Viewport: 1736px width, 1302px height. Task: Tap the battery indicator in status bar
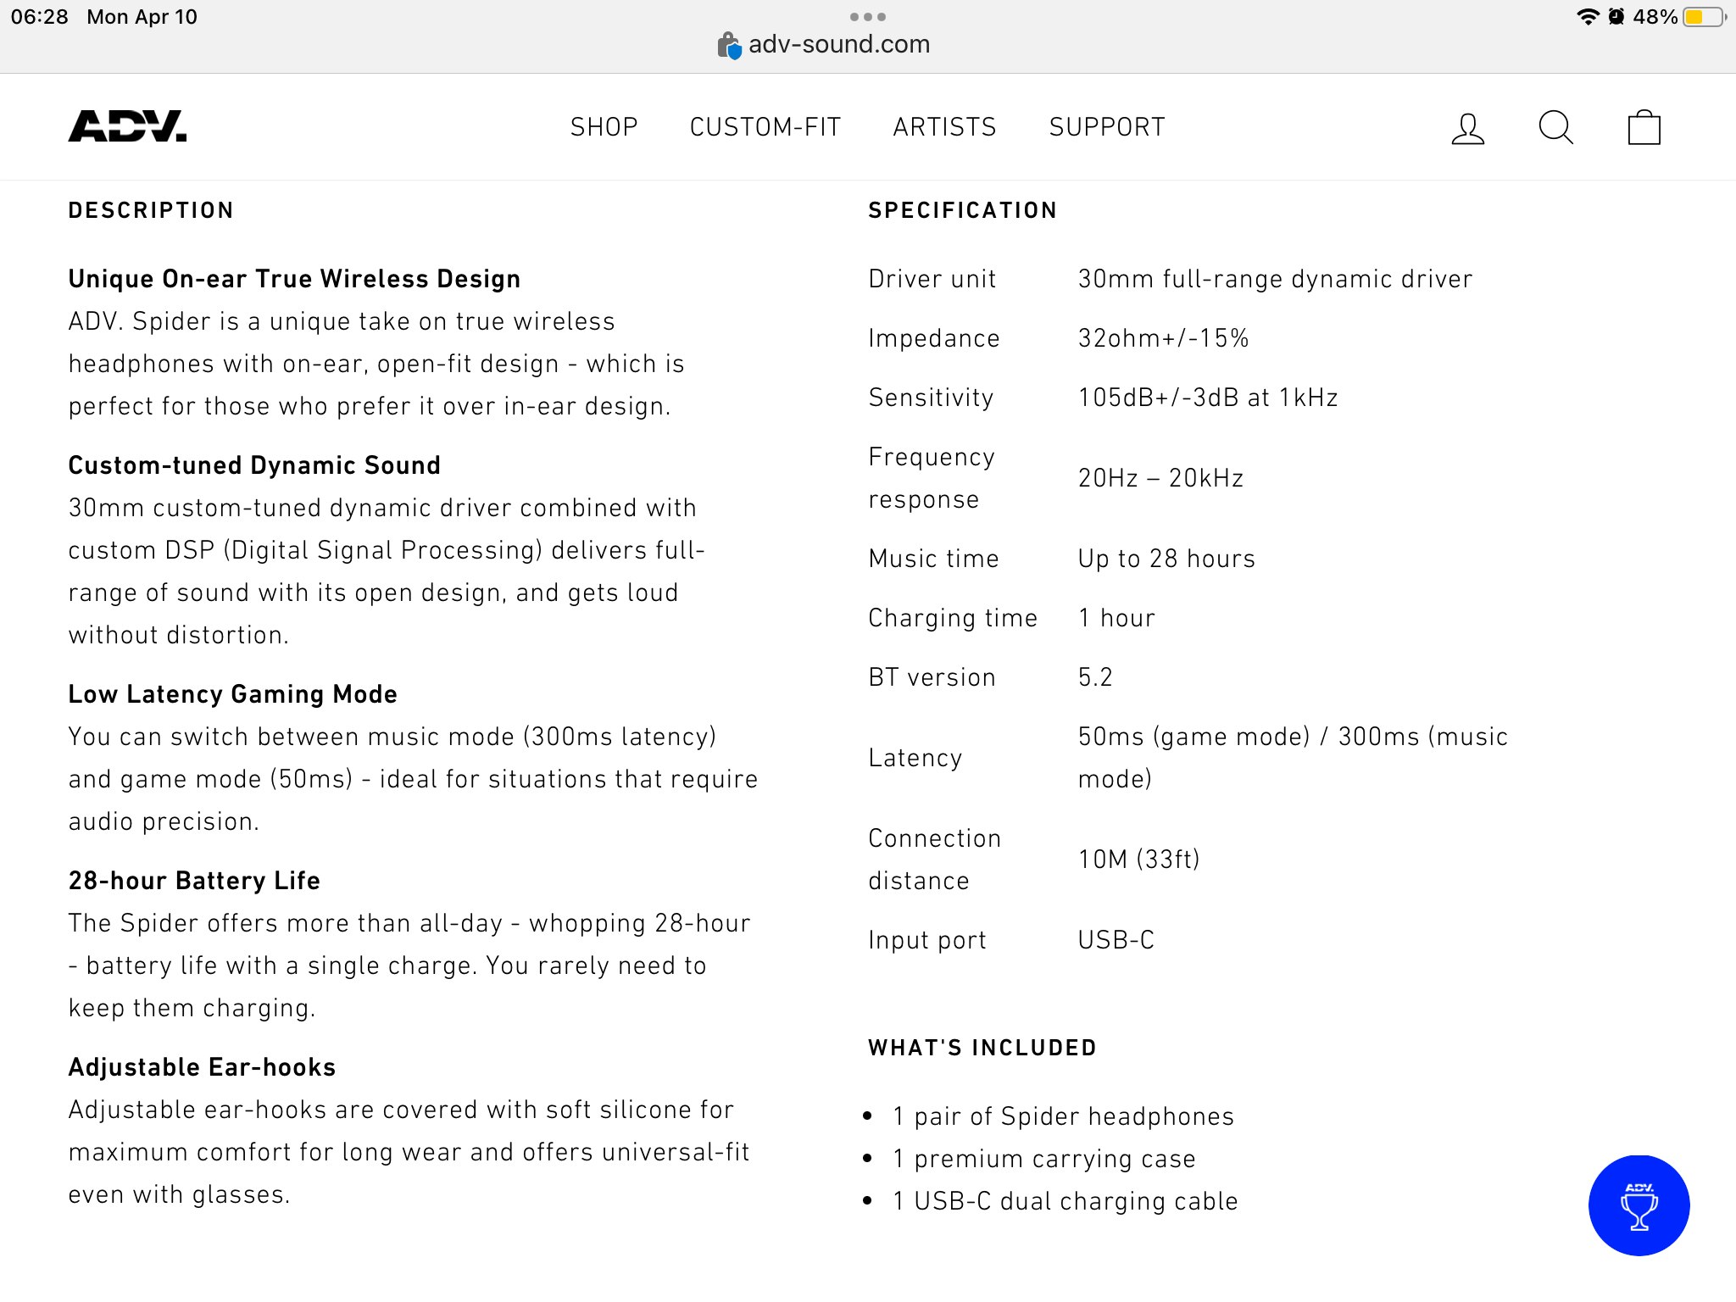pos(1704,17)
